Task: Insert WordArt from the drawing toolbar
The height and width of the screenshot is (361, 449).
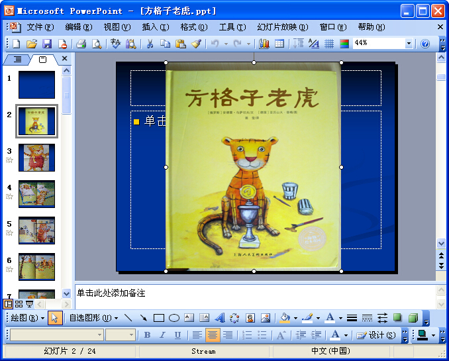Action: click(219, 318)
